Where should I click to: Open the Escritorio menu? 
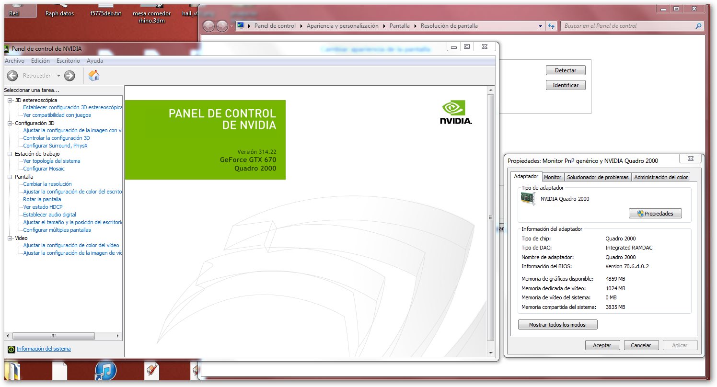(x=68, y=61)
